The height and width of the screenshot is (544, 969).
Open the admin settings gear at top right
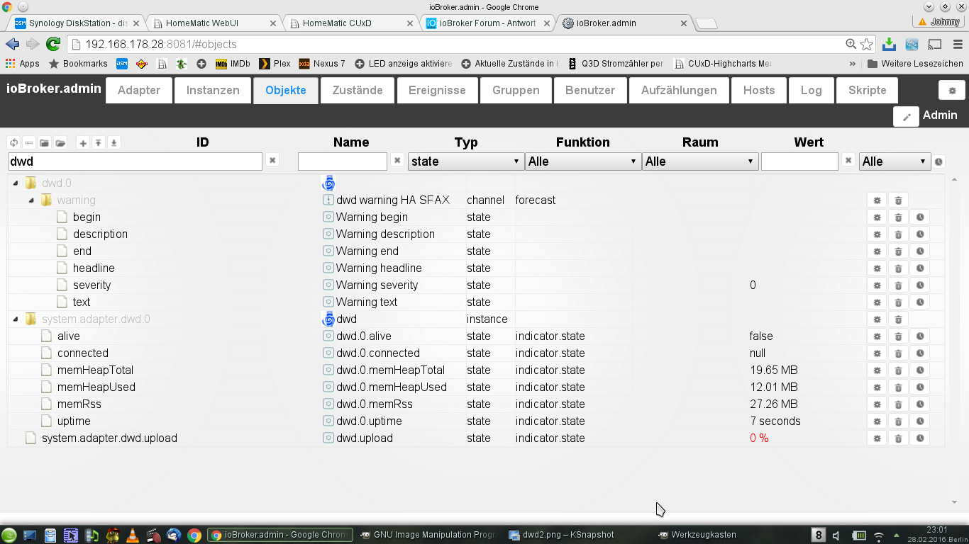pos(952,91)
